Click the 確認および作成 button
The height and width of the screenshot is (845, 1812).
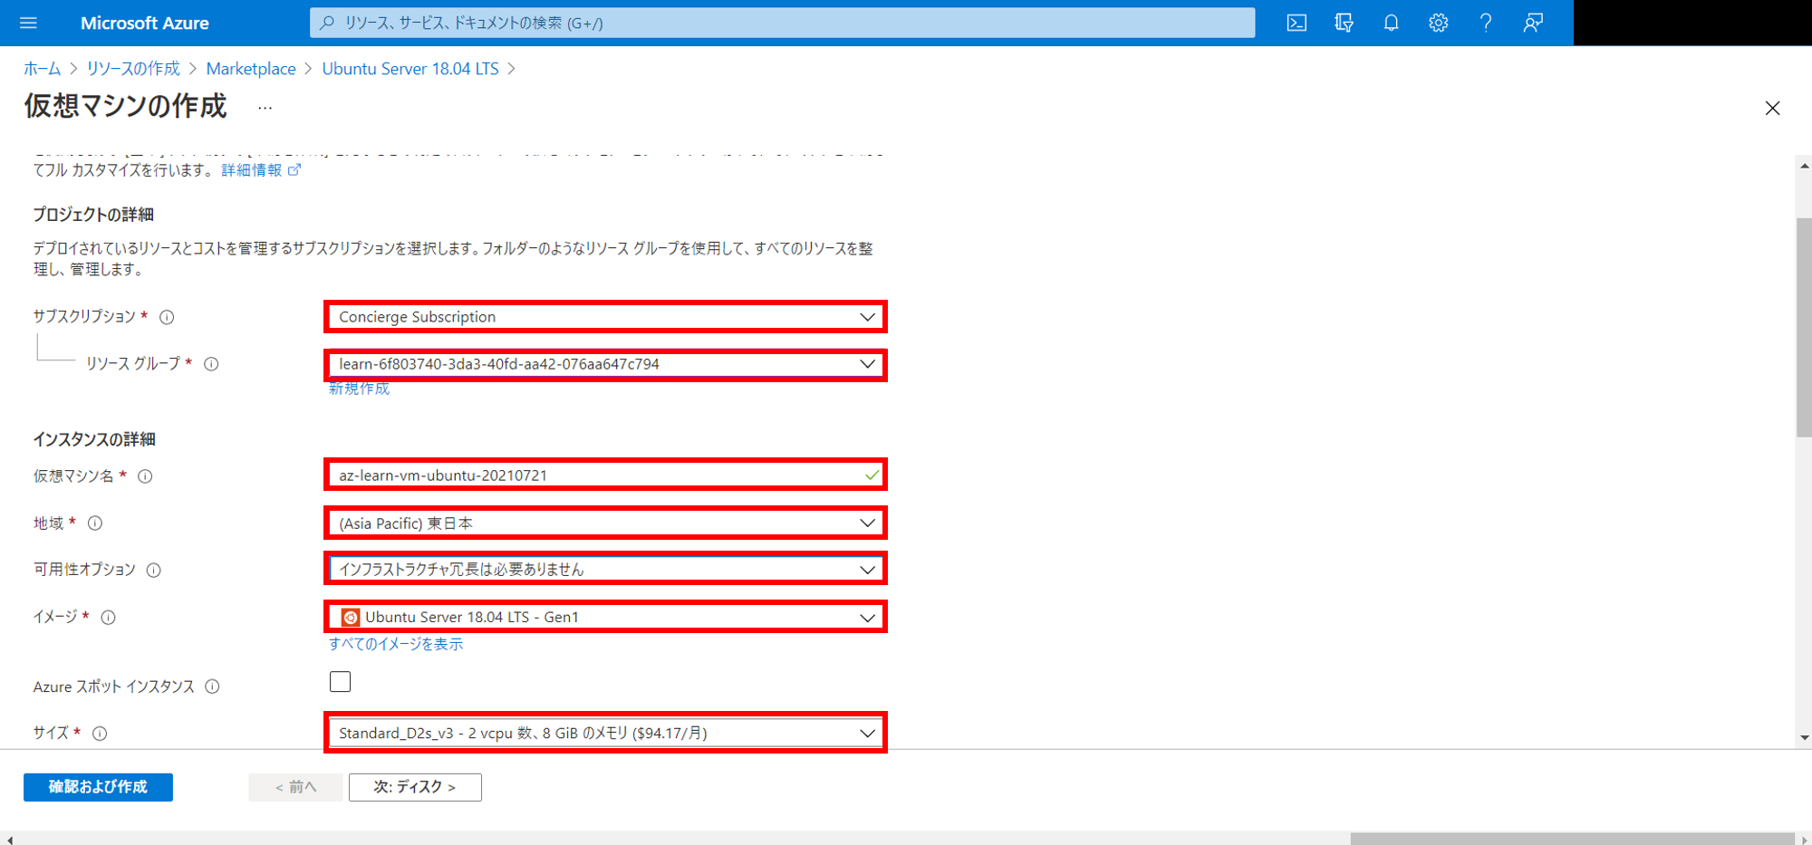(x=98, y=787)
